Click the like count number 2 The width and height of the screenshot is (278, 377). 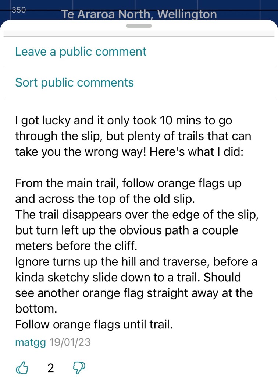click(x=51, y=367)
